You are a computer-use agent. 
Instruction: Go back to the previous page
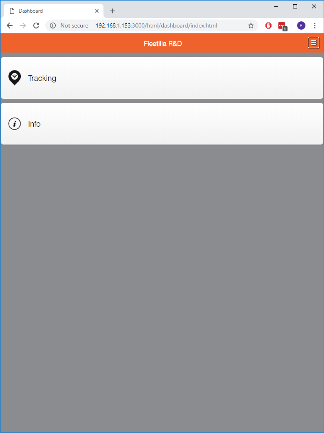10,25
